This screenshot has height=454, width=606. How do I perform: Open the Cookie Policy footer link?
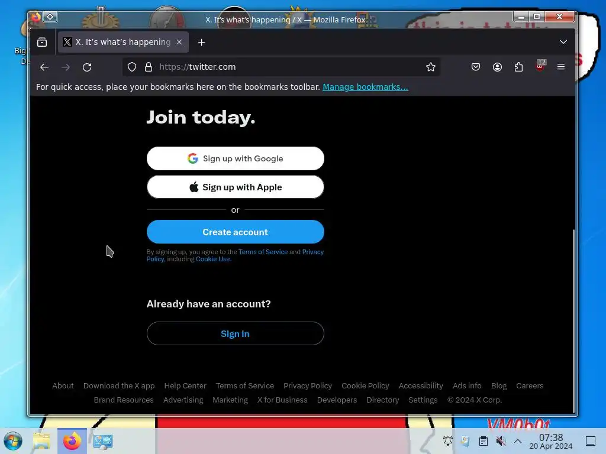point(365,385)
